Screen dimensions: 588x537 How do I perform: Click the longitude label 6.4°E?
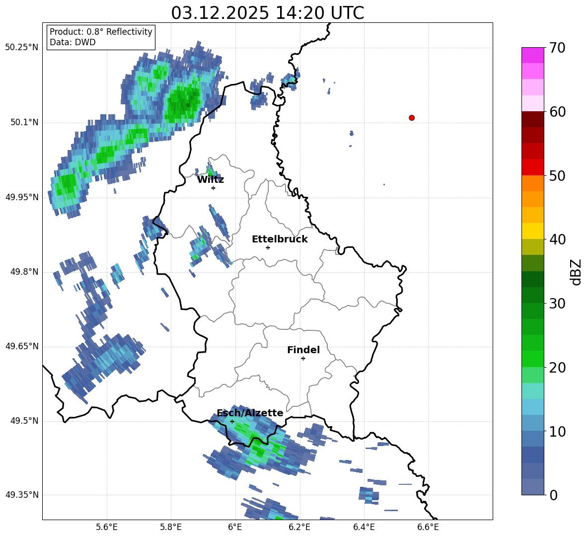[364, 527]
